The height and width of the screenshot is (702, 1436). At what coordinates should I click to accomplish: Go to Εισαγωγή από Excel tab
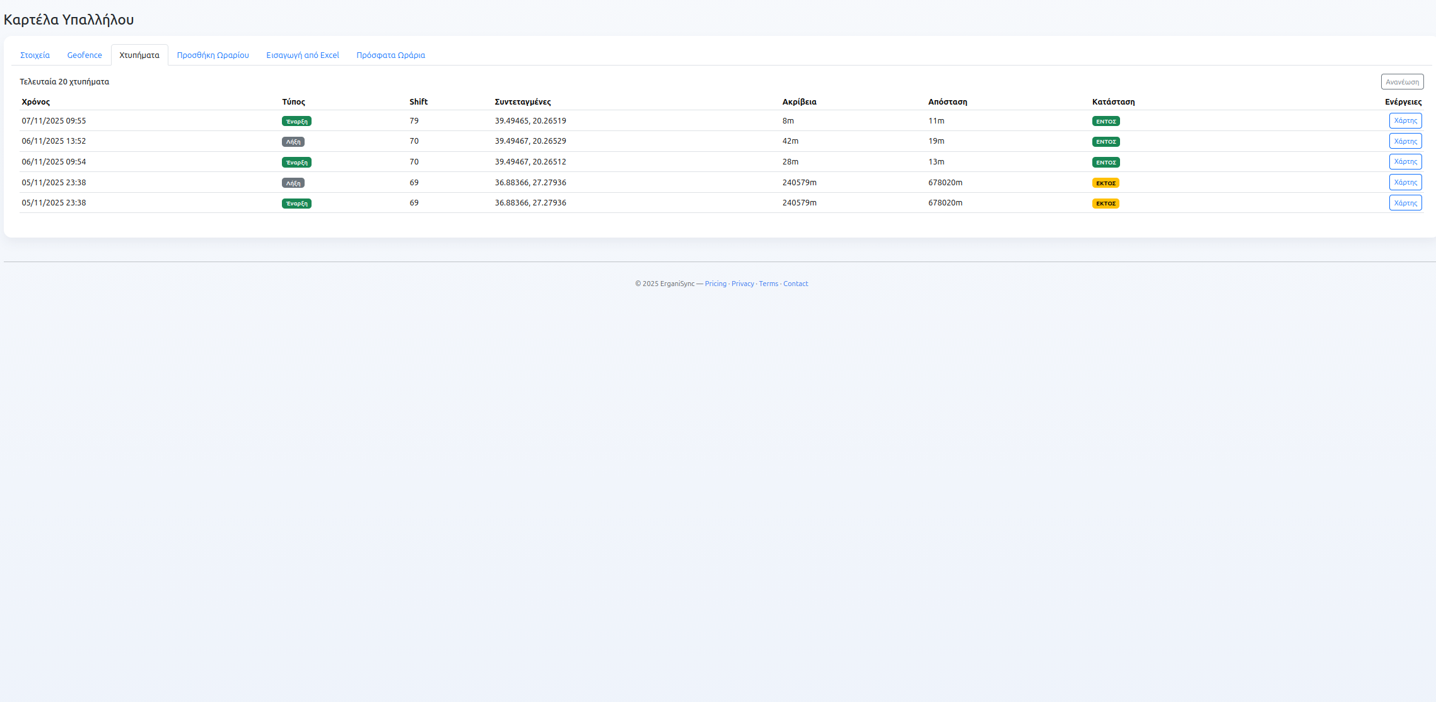point(303,55)
